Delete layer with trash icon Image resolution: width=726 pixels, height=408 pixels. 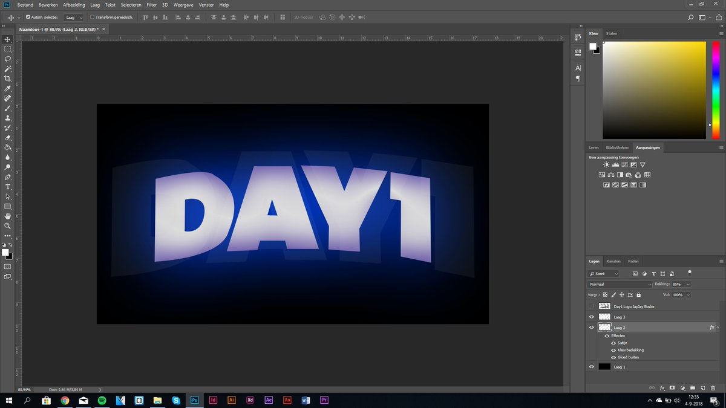[713, 387]
